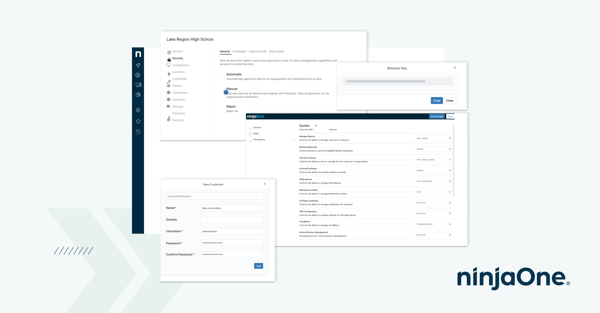Click the Name field containing New Local Admin
The height and width of the screenshot is (313, 600).
[231, 208]
